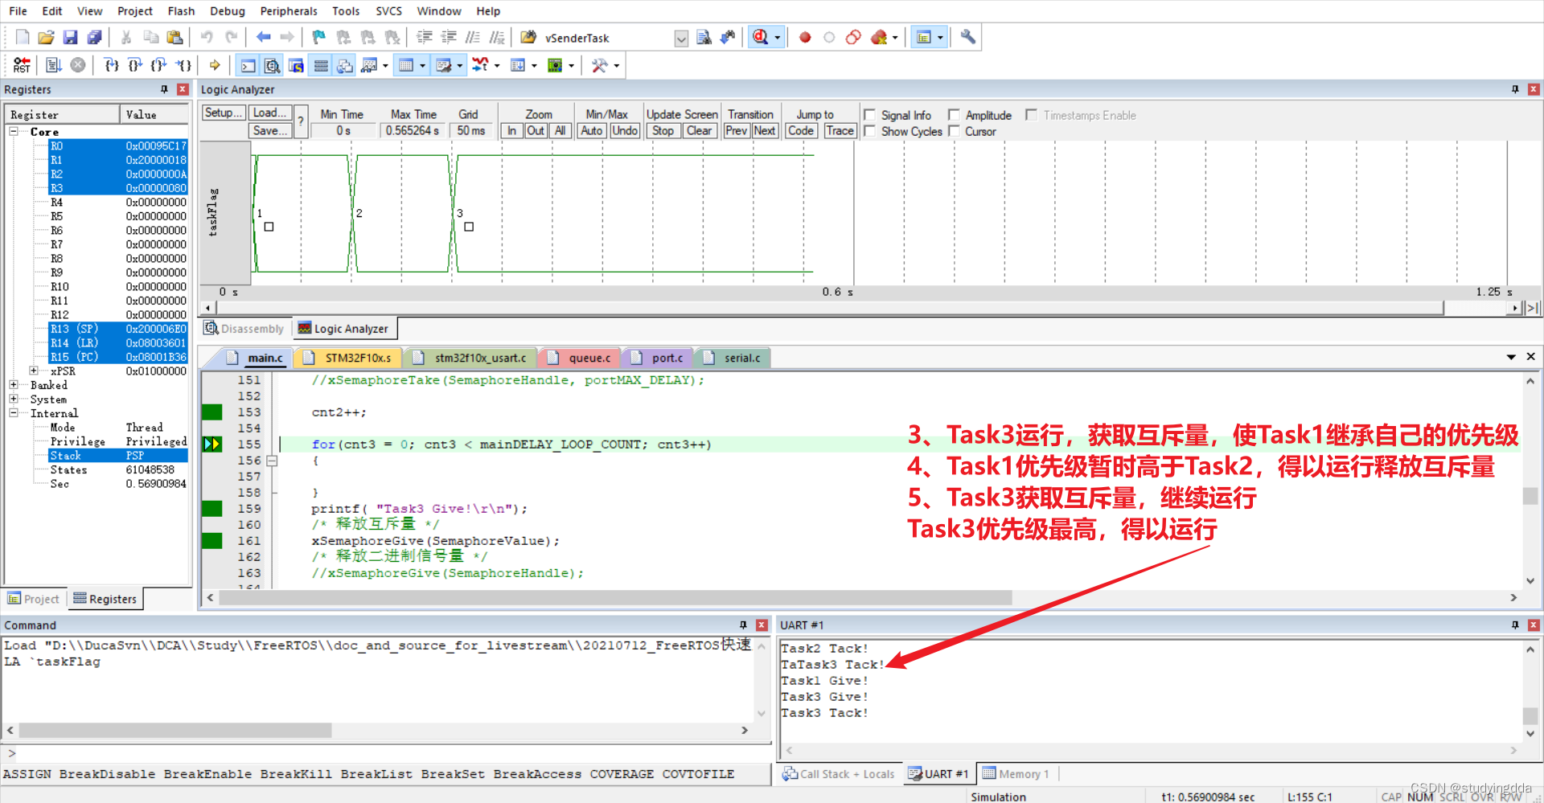This screenshot has height=803, width=1544.
Task: Click Zoom In button
Action: [511, 130]
